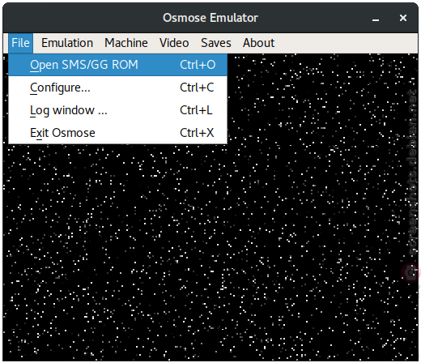Click the Ctrl+X shortcut beside Exit Osmose
This screenshot has width=421, height=363.
pyautogui.click(x=197, y=133)
